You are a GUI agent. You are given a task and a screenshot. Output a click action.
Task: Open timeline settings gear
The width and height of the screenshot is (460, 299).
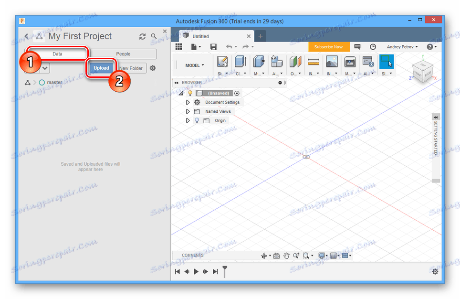tap(435, 271)
